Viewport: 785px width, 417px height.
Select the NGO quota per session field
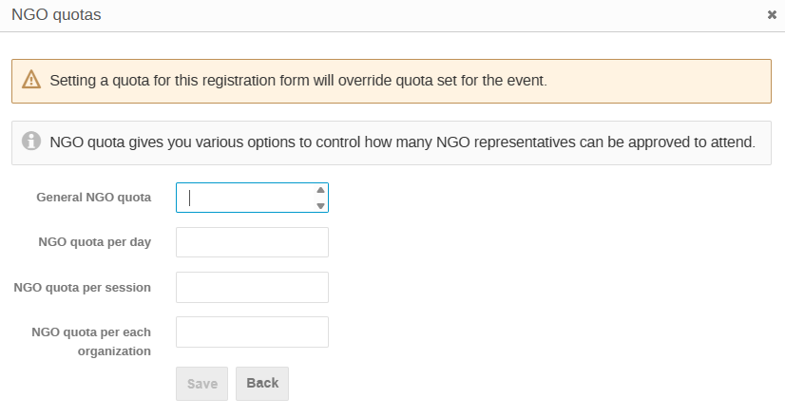click(252, 288)
